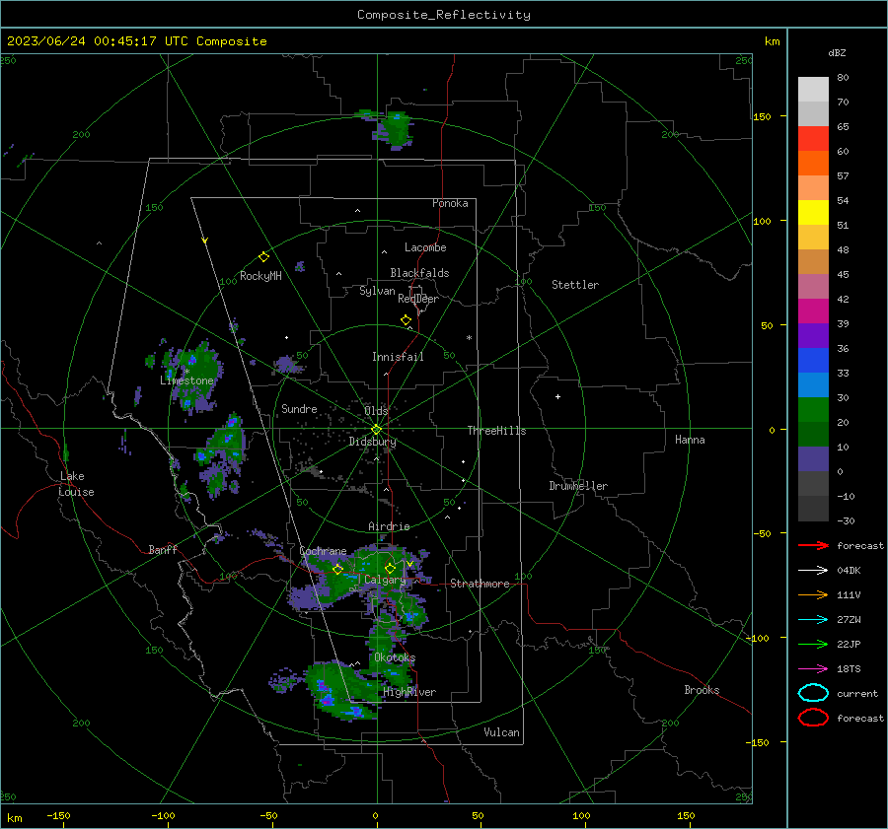
Task: Click the Okotoks city label
Action: (x=395, y=657)
